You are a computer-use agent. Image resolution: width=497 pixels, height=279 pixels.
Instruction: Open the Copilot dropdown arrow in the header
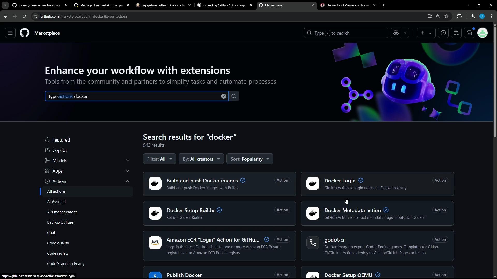coord(405,33)
